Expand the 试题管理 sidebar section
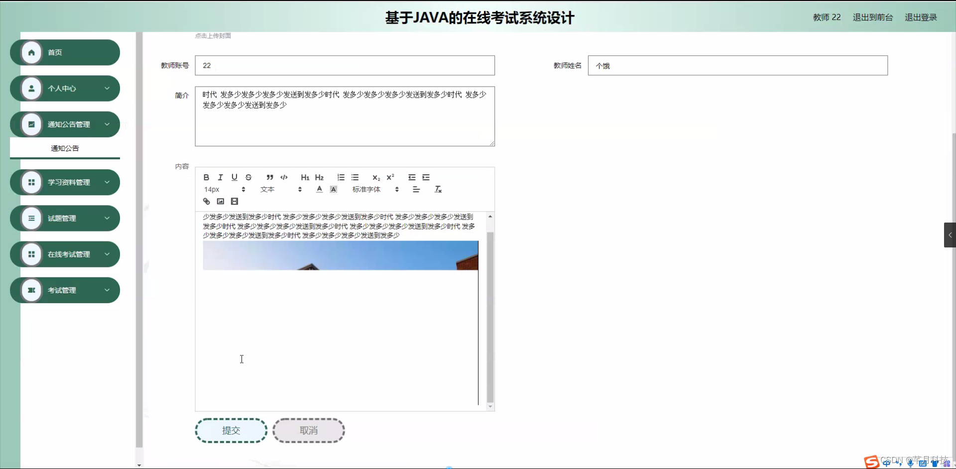Image resolution: width=956 pixels, height=469 pixels. pos(64,218)
